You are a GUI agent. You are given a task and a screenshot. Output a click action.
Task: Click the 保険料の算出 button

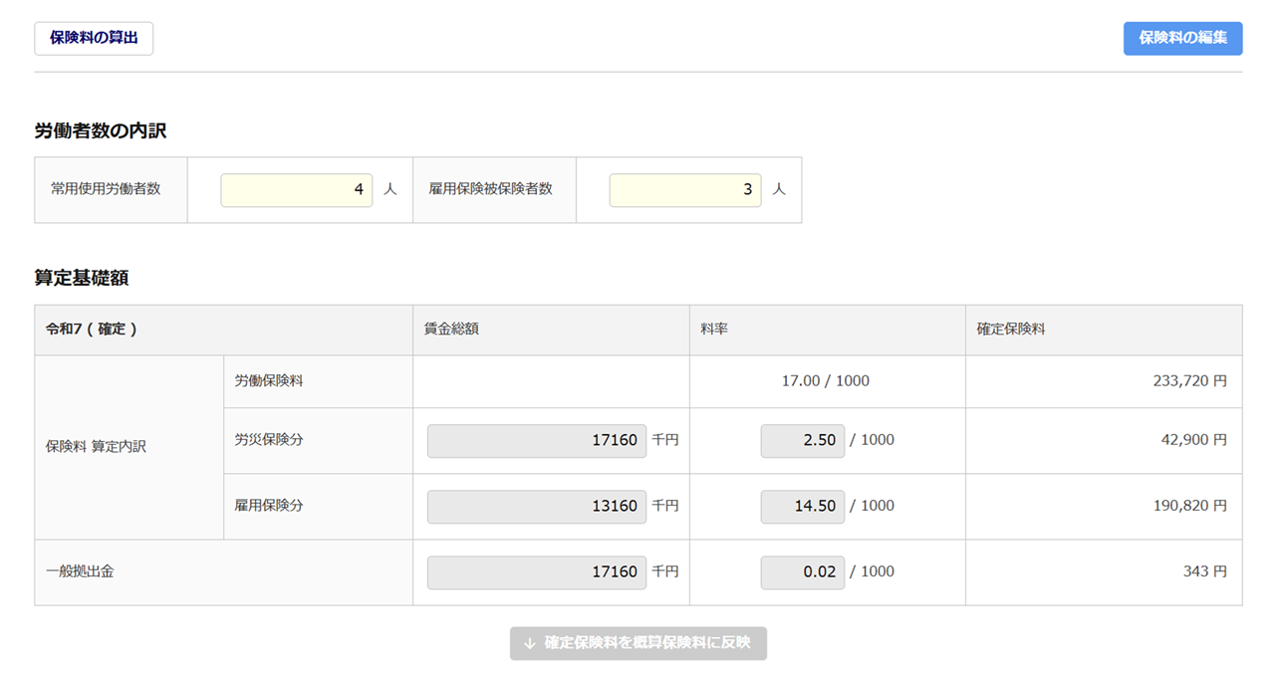pyautogui.click(x=94, y=39)
